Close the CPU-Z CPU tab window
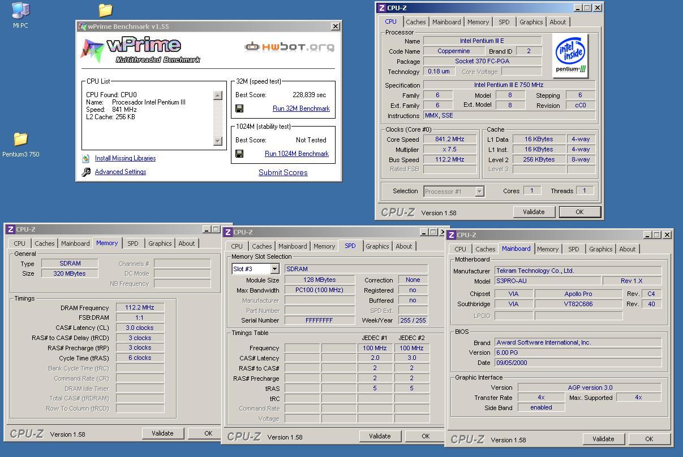 coord(598,8)
